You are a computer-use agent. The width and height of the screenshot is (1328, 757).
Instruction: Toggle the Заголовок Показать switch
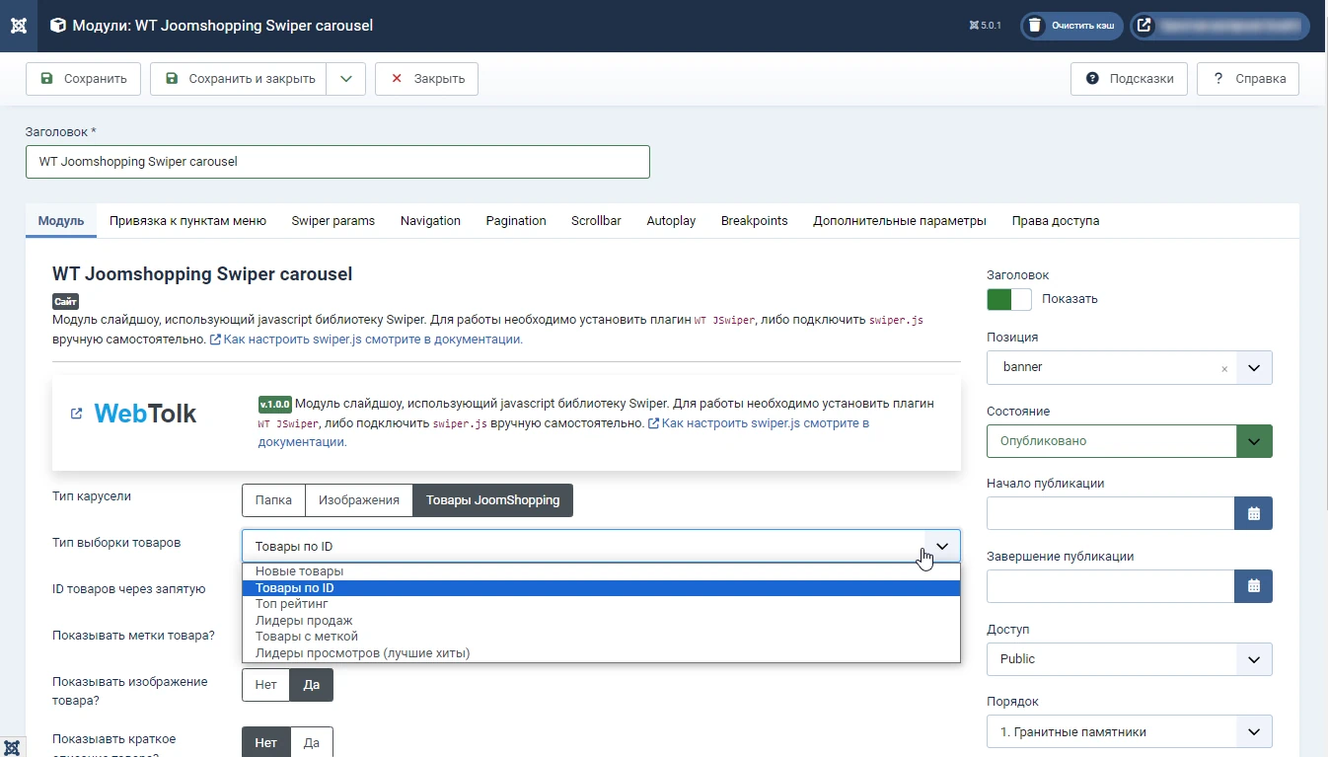click(x=1008, y=299)
